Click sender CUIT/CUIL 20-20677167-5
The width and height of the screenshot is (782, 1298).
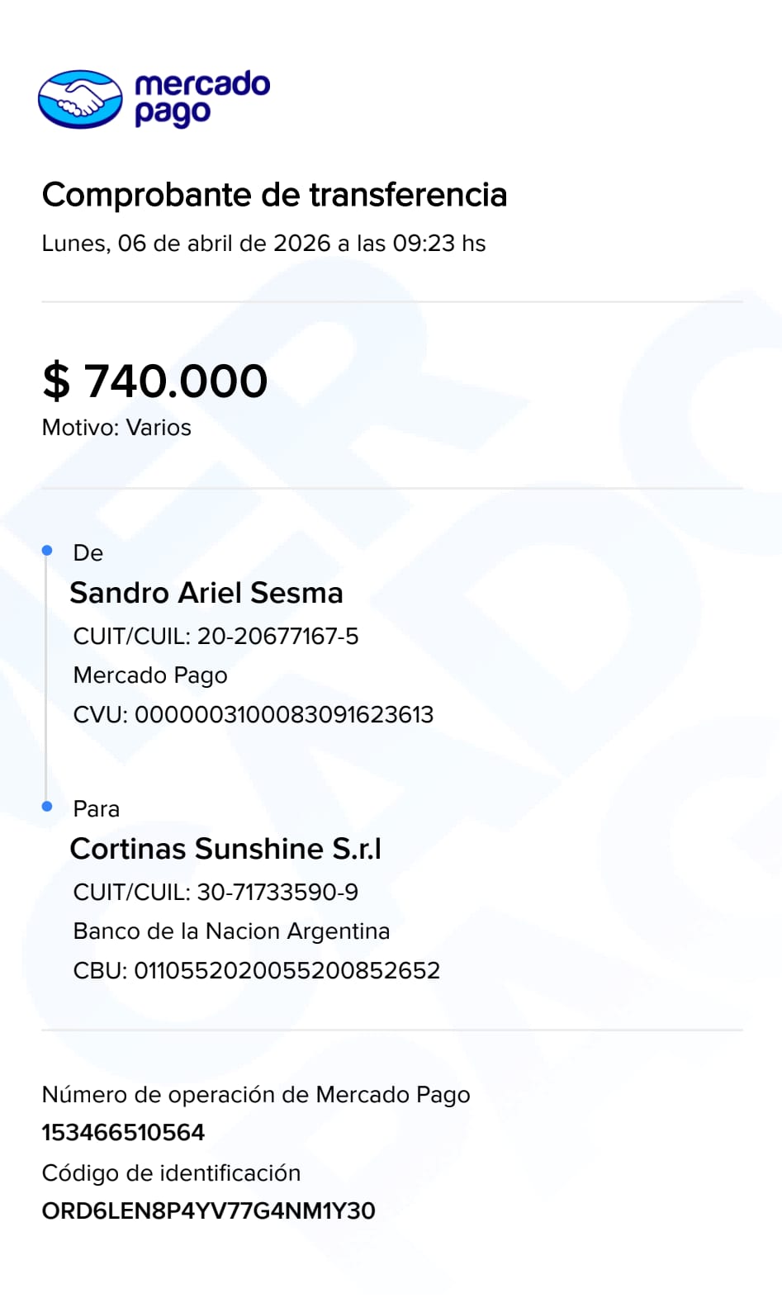(x=216, y=637)
